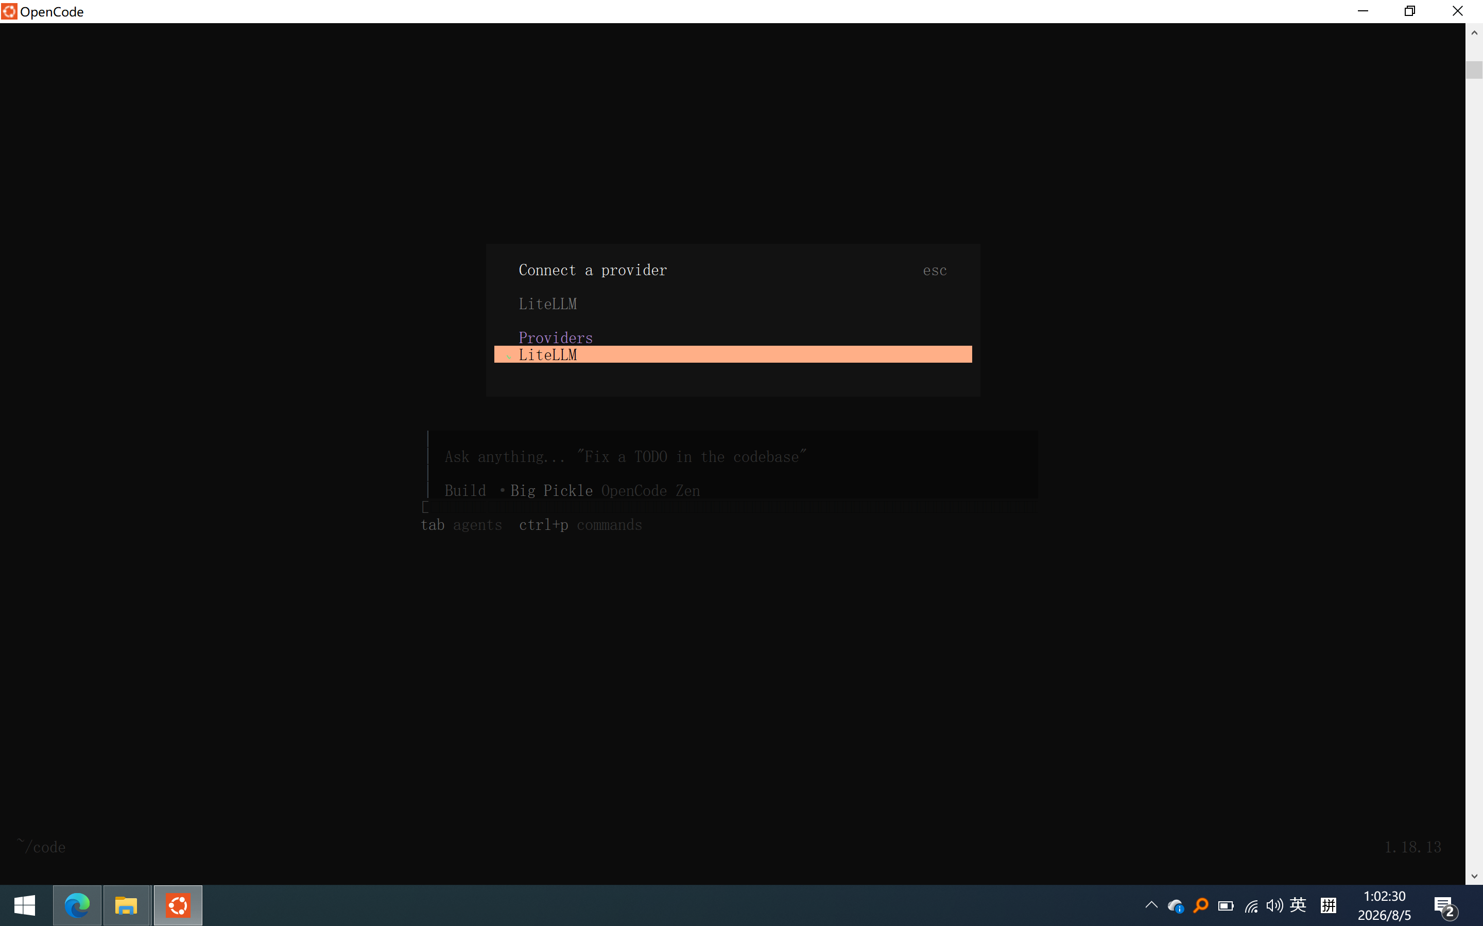Image resolution: width=1483 pixels, height=926 pixels.
Task: Click the battery tray icon
Action: pyautogui.click(x=1226, y=905)
